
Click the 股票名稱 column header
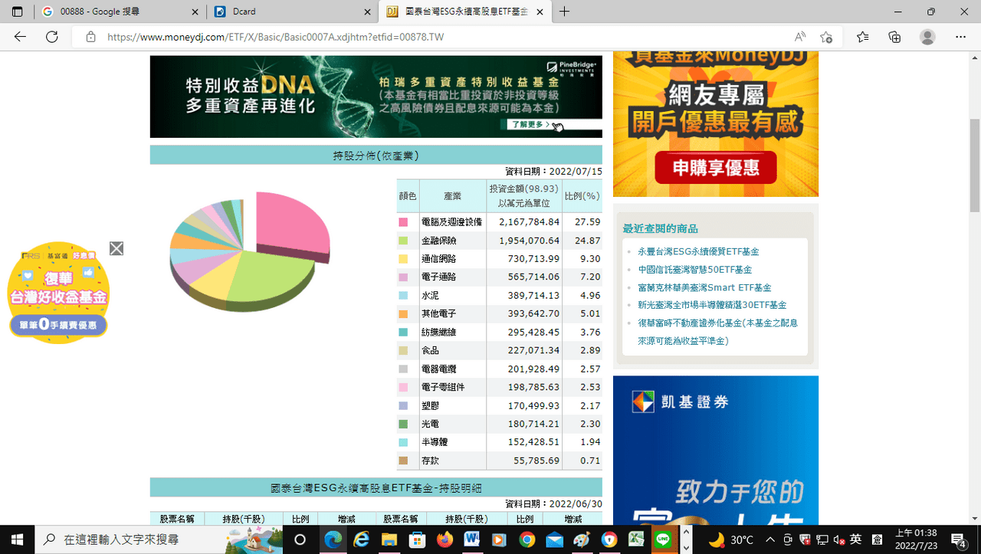[x=177, y=519]
